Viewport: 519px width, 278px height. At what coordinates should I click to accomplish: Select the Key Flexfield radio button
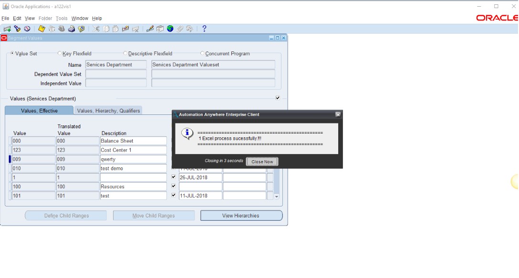pyautogui.click(x=60, y=53)
